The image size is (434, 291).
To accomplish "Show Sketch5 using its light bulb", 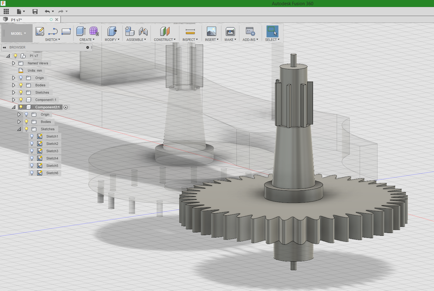I will (32, 166).
